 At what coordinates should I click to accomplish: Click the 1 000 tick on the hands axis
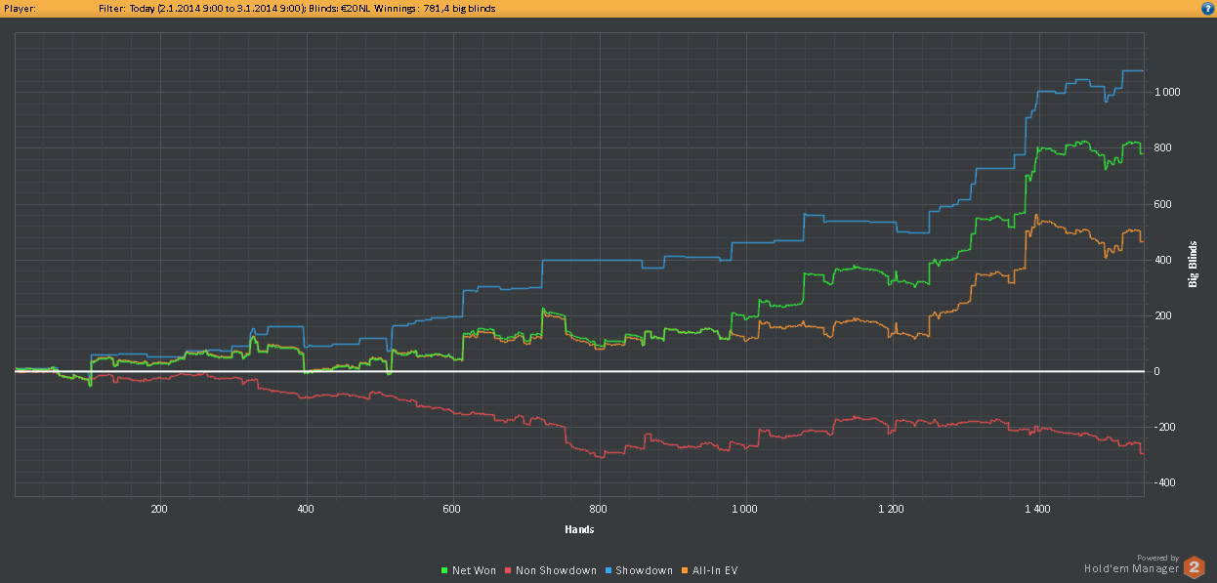(x=745, y=509)
